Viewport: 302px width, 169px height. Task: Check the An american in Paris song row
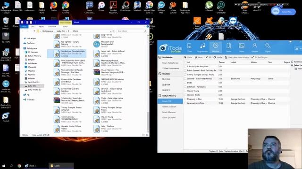(185, 103)
